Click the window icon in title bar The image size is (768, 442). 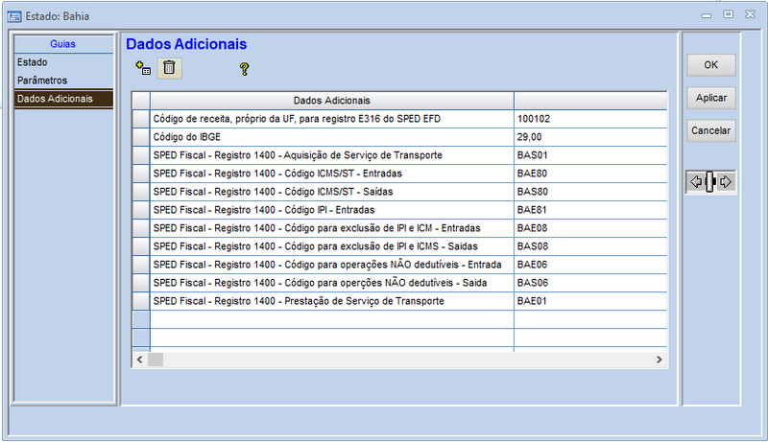click(x=14, y=13)
